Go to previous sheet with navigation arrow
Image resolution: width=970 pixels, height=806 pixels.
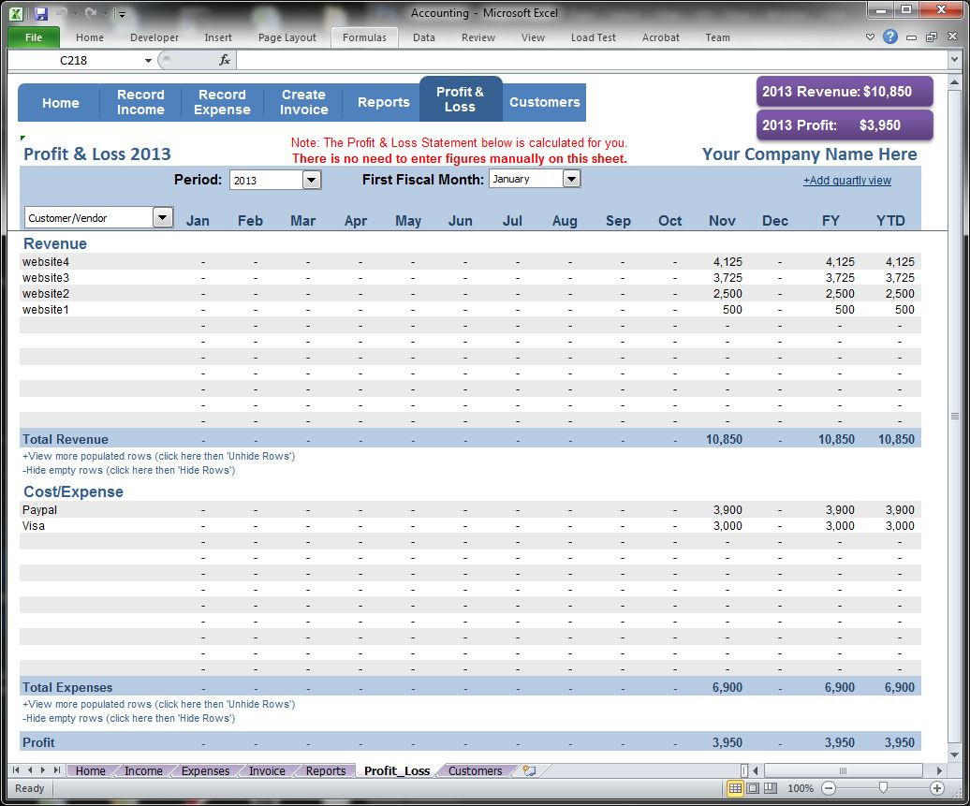(x=30, y=770)
